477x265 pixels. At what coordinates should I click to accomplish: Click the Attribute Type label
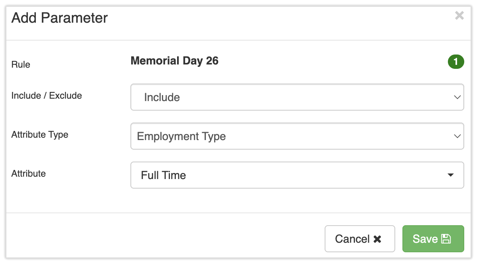pos(40,134)
